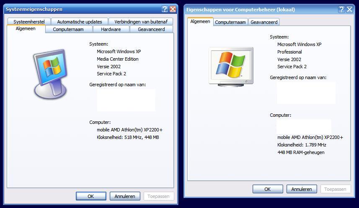Close the Eigenschappen voor Computerbeheer window
359x208 pixels.
[350, 9]
